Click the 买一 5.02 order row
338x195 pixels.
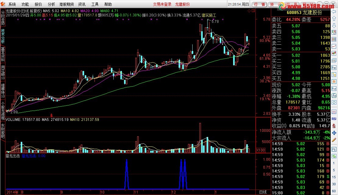[x=301, y=55]
